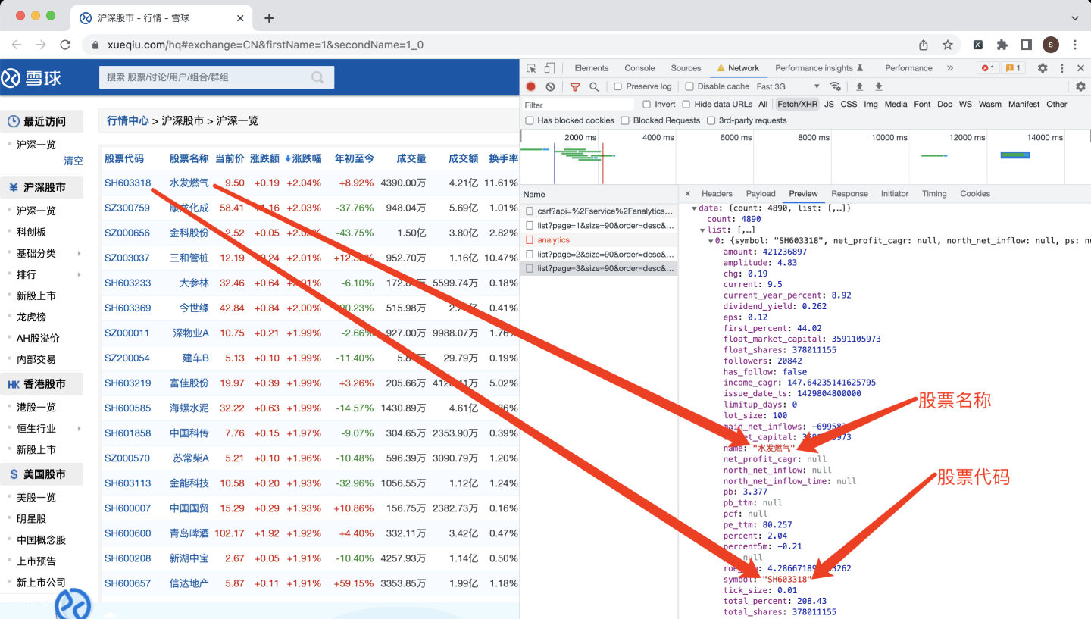Show more DevTools tabs chevron
This screenshot has width=1091, height=619.
click(x=949, y=68)
